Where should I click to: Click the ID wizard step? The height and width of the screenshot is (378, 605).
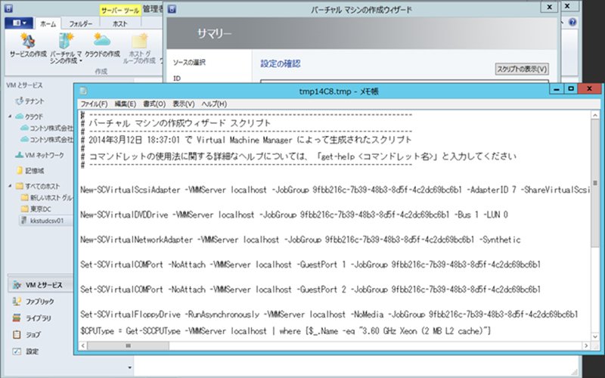(x=177, y=79)
